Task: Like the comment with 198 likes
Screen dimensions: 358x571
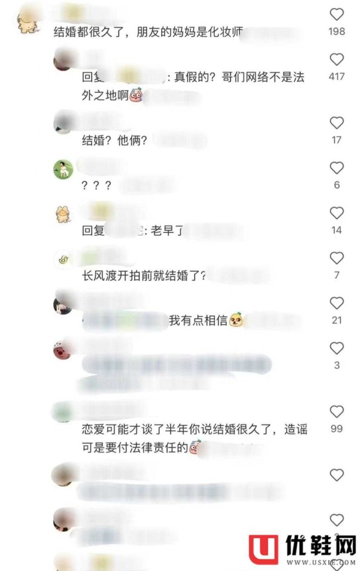Action: click(337, 14)
